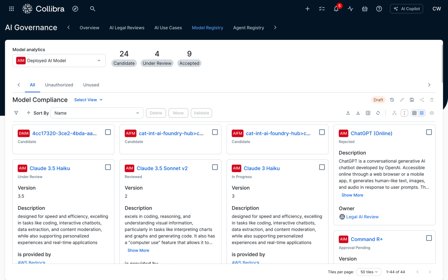Check the Claude 3.5 Sonnet v2 tile

click(215, 167)
